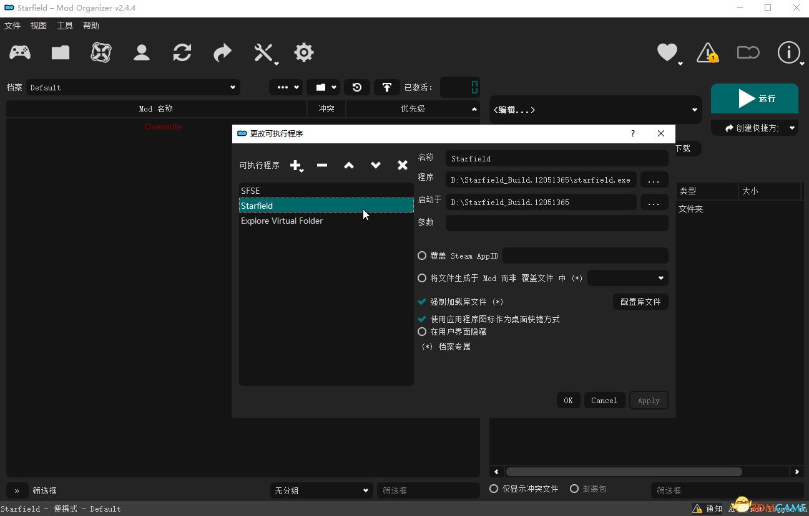Open settings with the gear icon
This screenshot has height=516, width=809.
tap(304, 53)
